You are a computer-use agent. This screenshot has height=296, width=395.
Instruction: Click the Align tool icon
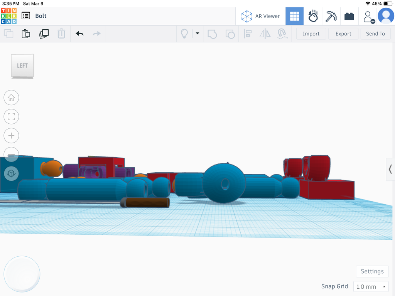248,34
